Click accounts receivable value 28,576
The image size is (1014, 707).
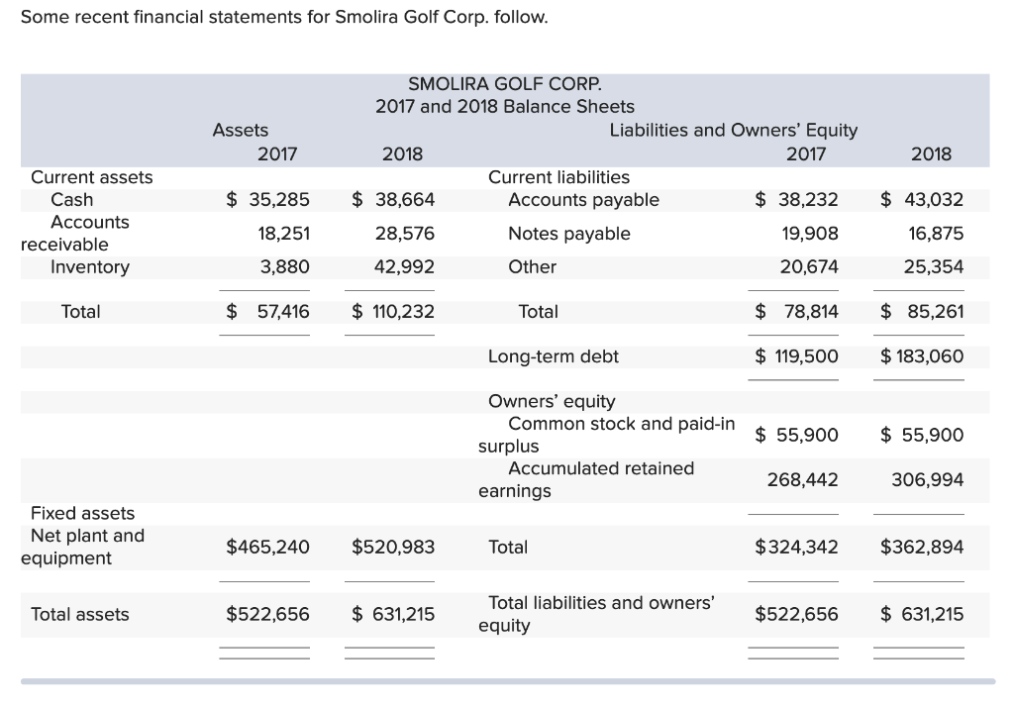coord(405,234)
